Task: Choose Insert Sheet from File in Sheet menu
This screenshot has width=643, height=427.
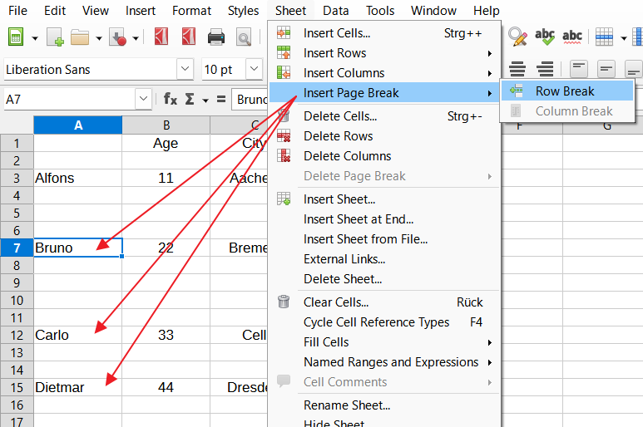Action: coord(365,239)
